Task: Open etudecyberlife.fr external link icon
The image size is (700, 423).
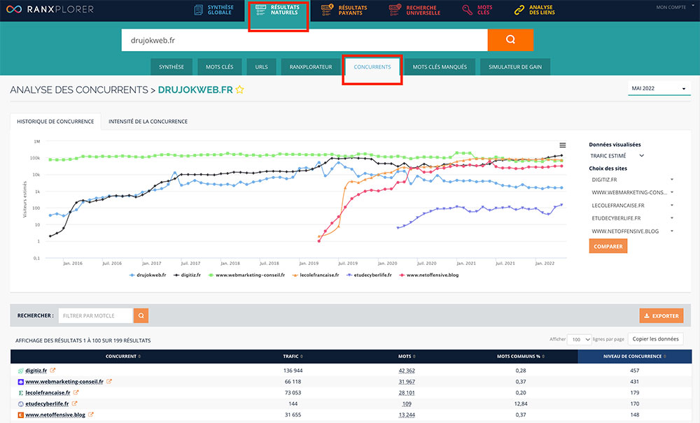Action: pyautogui.click(x=75, y=404)
